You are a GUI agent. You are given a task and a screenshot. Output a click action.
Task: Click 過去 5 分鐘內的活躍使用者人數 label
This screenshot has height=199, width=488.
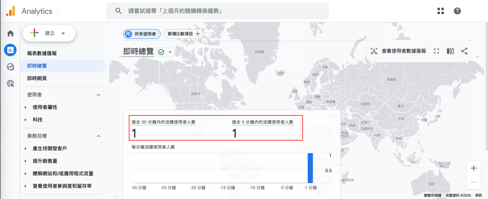[x=263, y=122]
